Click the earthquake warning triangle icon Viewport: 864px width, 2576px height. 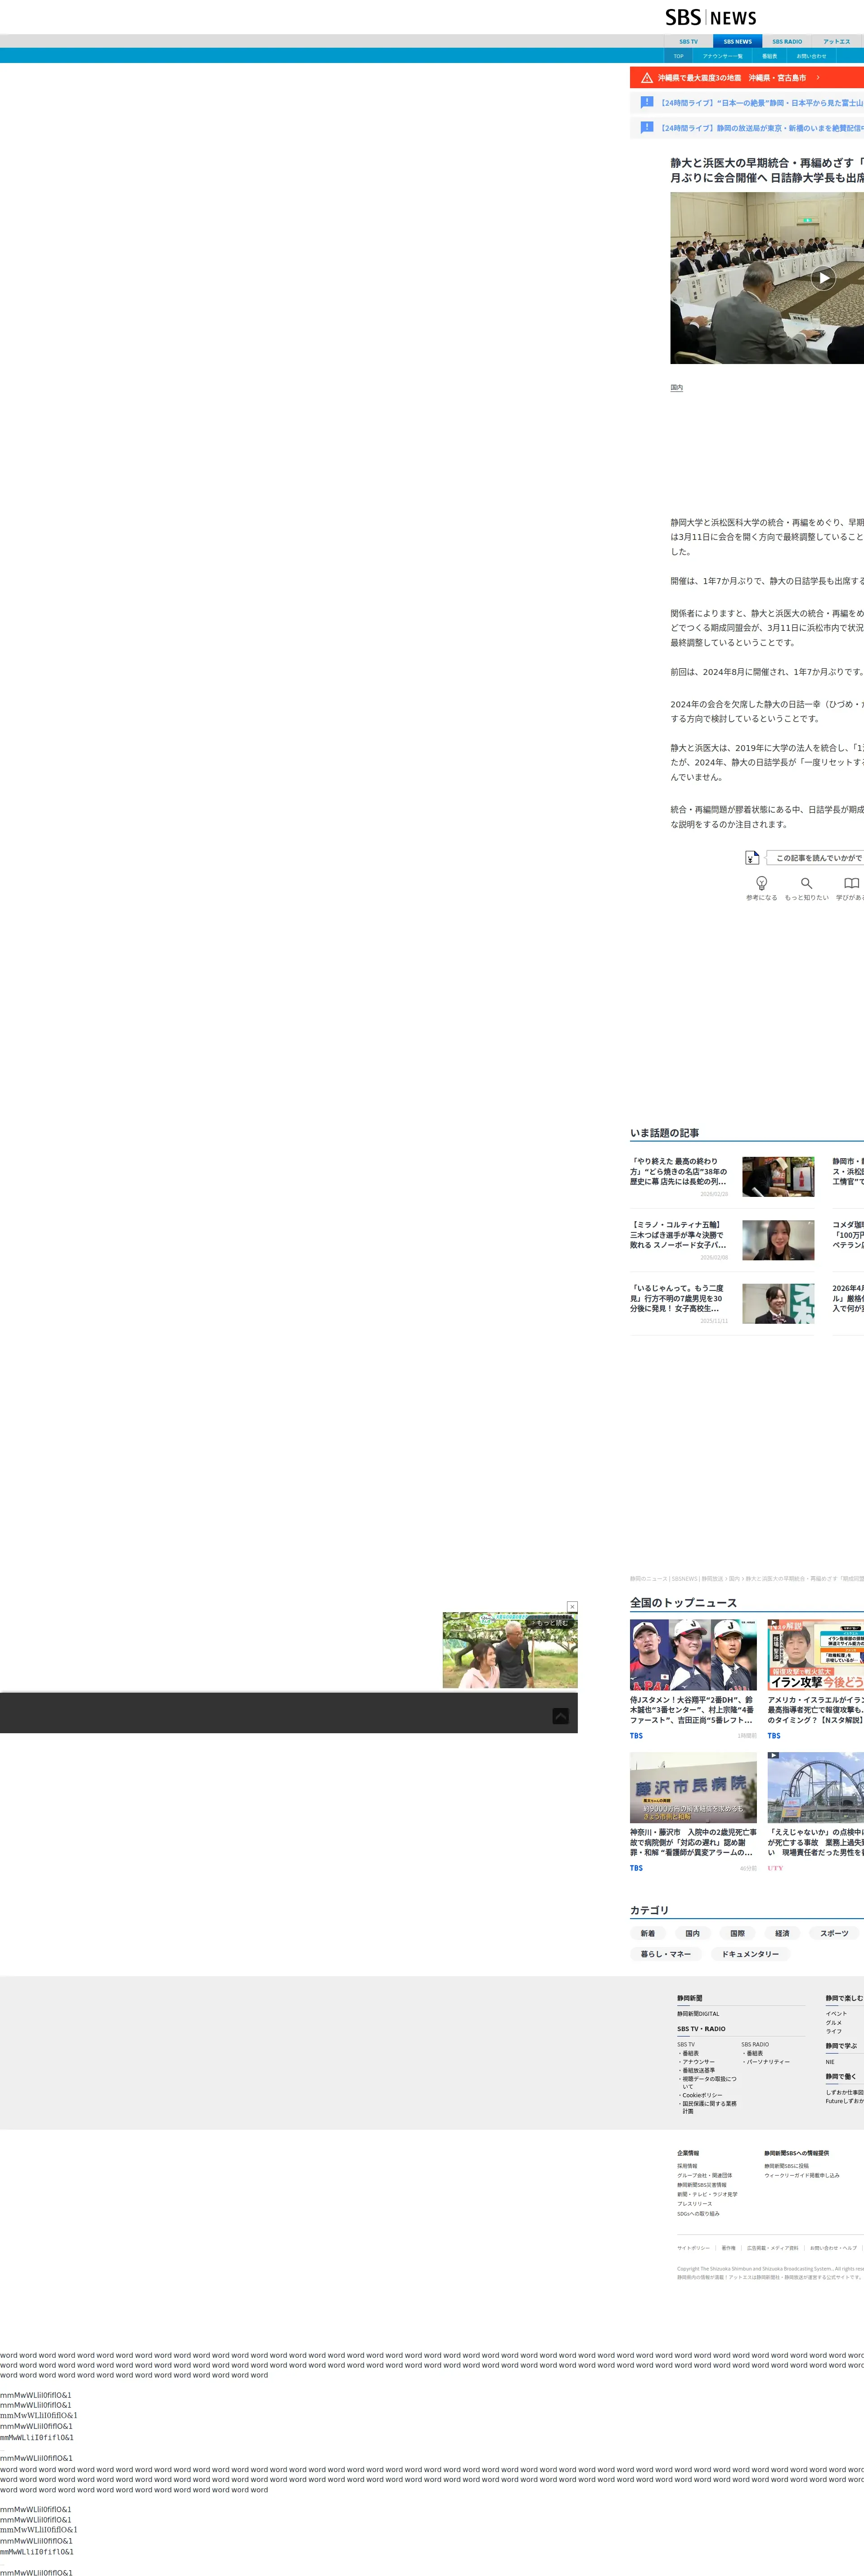tap(647, 78)
